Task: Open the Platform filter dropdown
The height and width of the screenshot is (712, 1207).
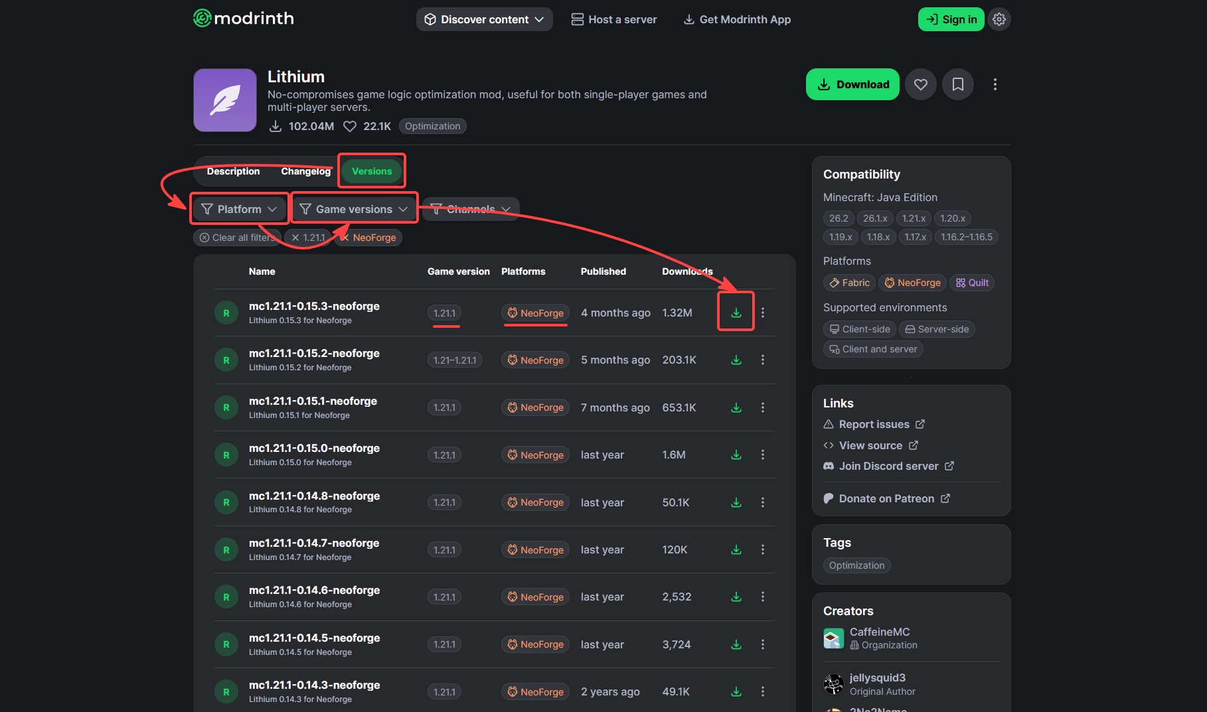Action: coord(240,209)
